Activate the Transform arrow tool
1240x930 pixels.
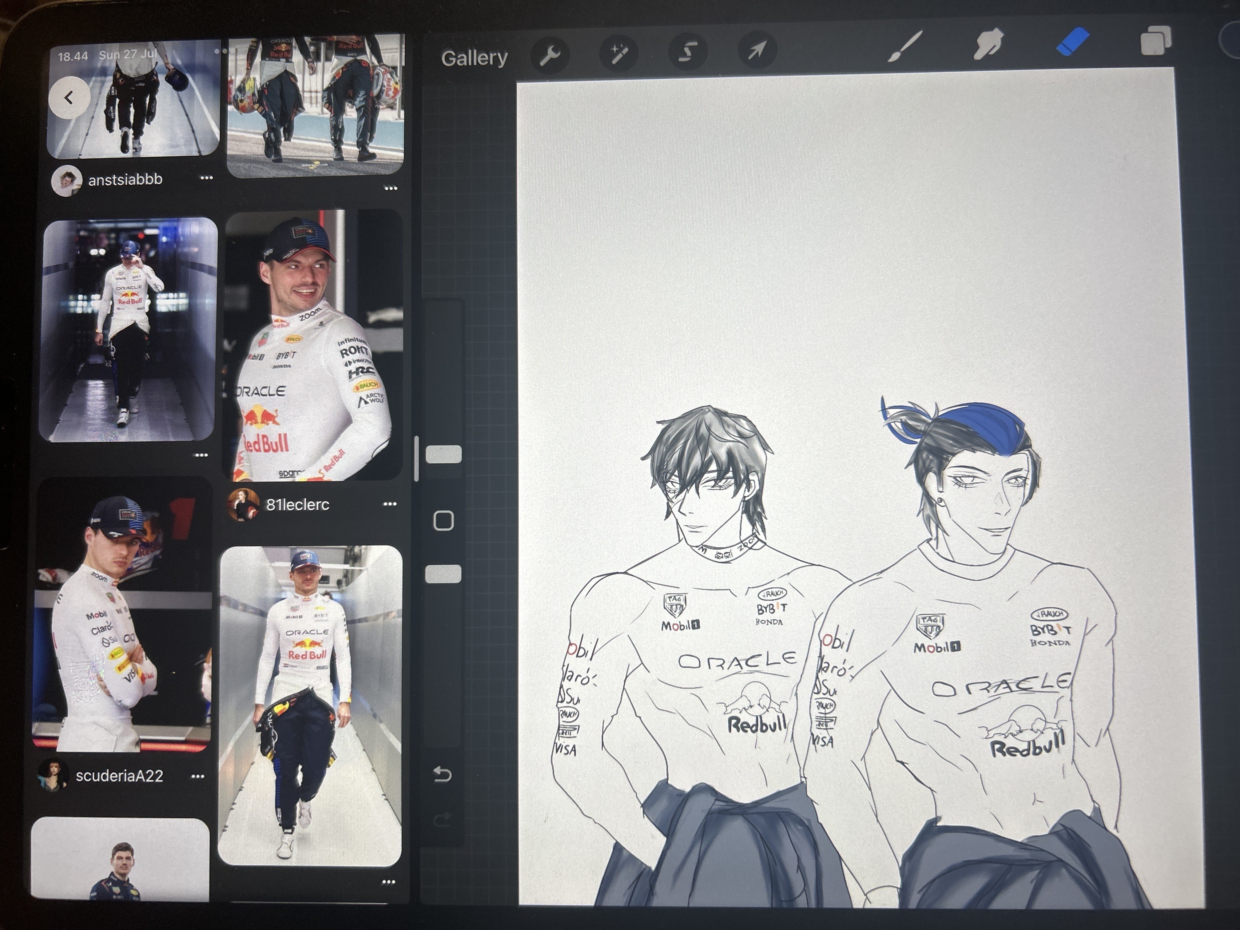point(757,50)
